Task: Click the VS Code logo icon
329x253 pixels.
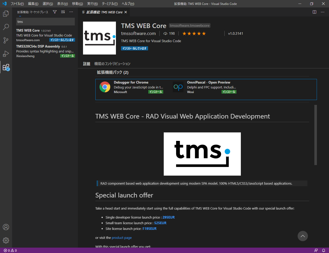Action: [4, 4]
